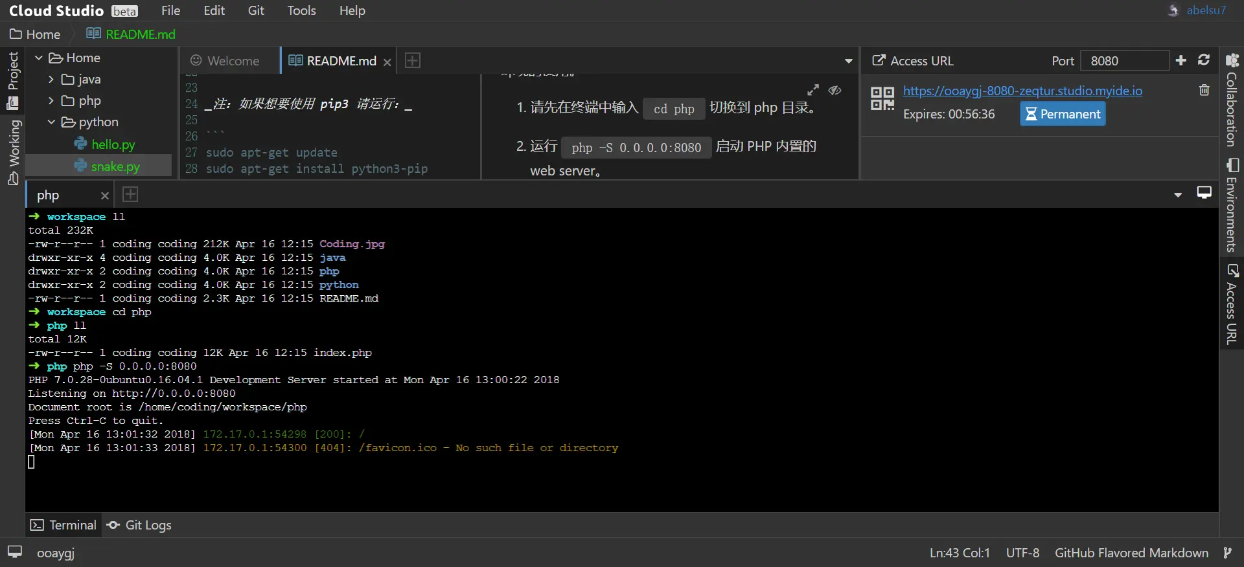
Task: Open the File menu
Action: [170, 10]
